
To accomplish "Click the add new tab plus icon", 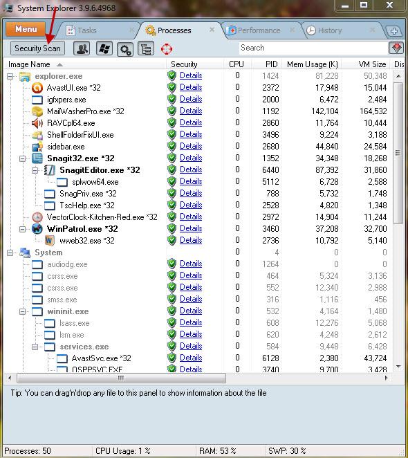I will pyautogui.click(x=394, y=31).
